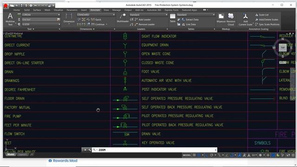Toggle MODEL space button in status bar
Viewport: 297px width, 167px height.
pos(187,155)
